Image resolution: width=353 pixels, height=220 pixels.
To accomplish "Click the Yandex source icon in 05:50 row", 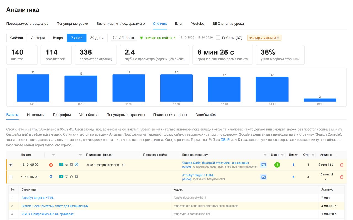I will pyautogui.click(x=51, y=165).
